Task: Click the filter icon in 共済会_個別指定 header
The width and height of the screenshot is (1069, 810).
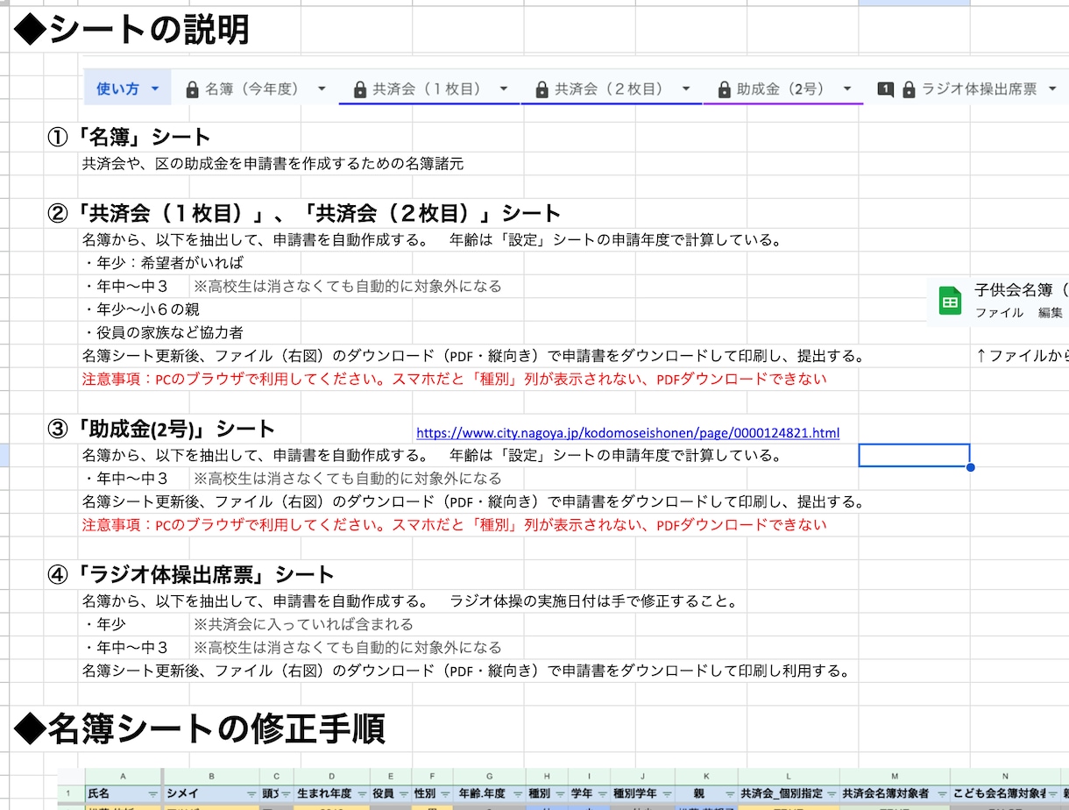Action: pyautogui.click(x=831, y=794)
